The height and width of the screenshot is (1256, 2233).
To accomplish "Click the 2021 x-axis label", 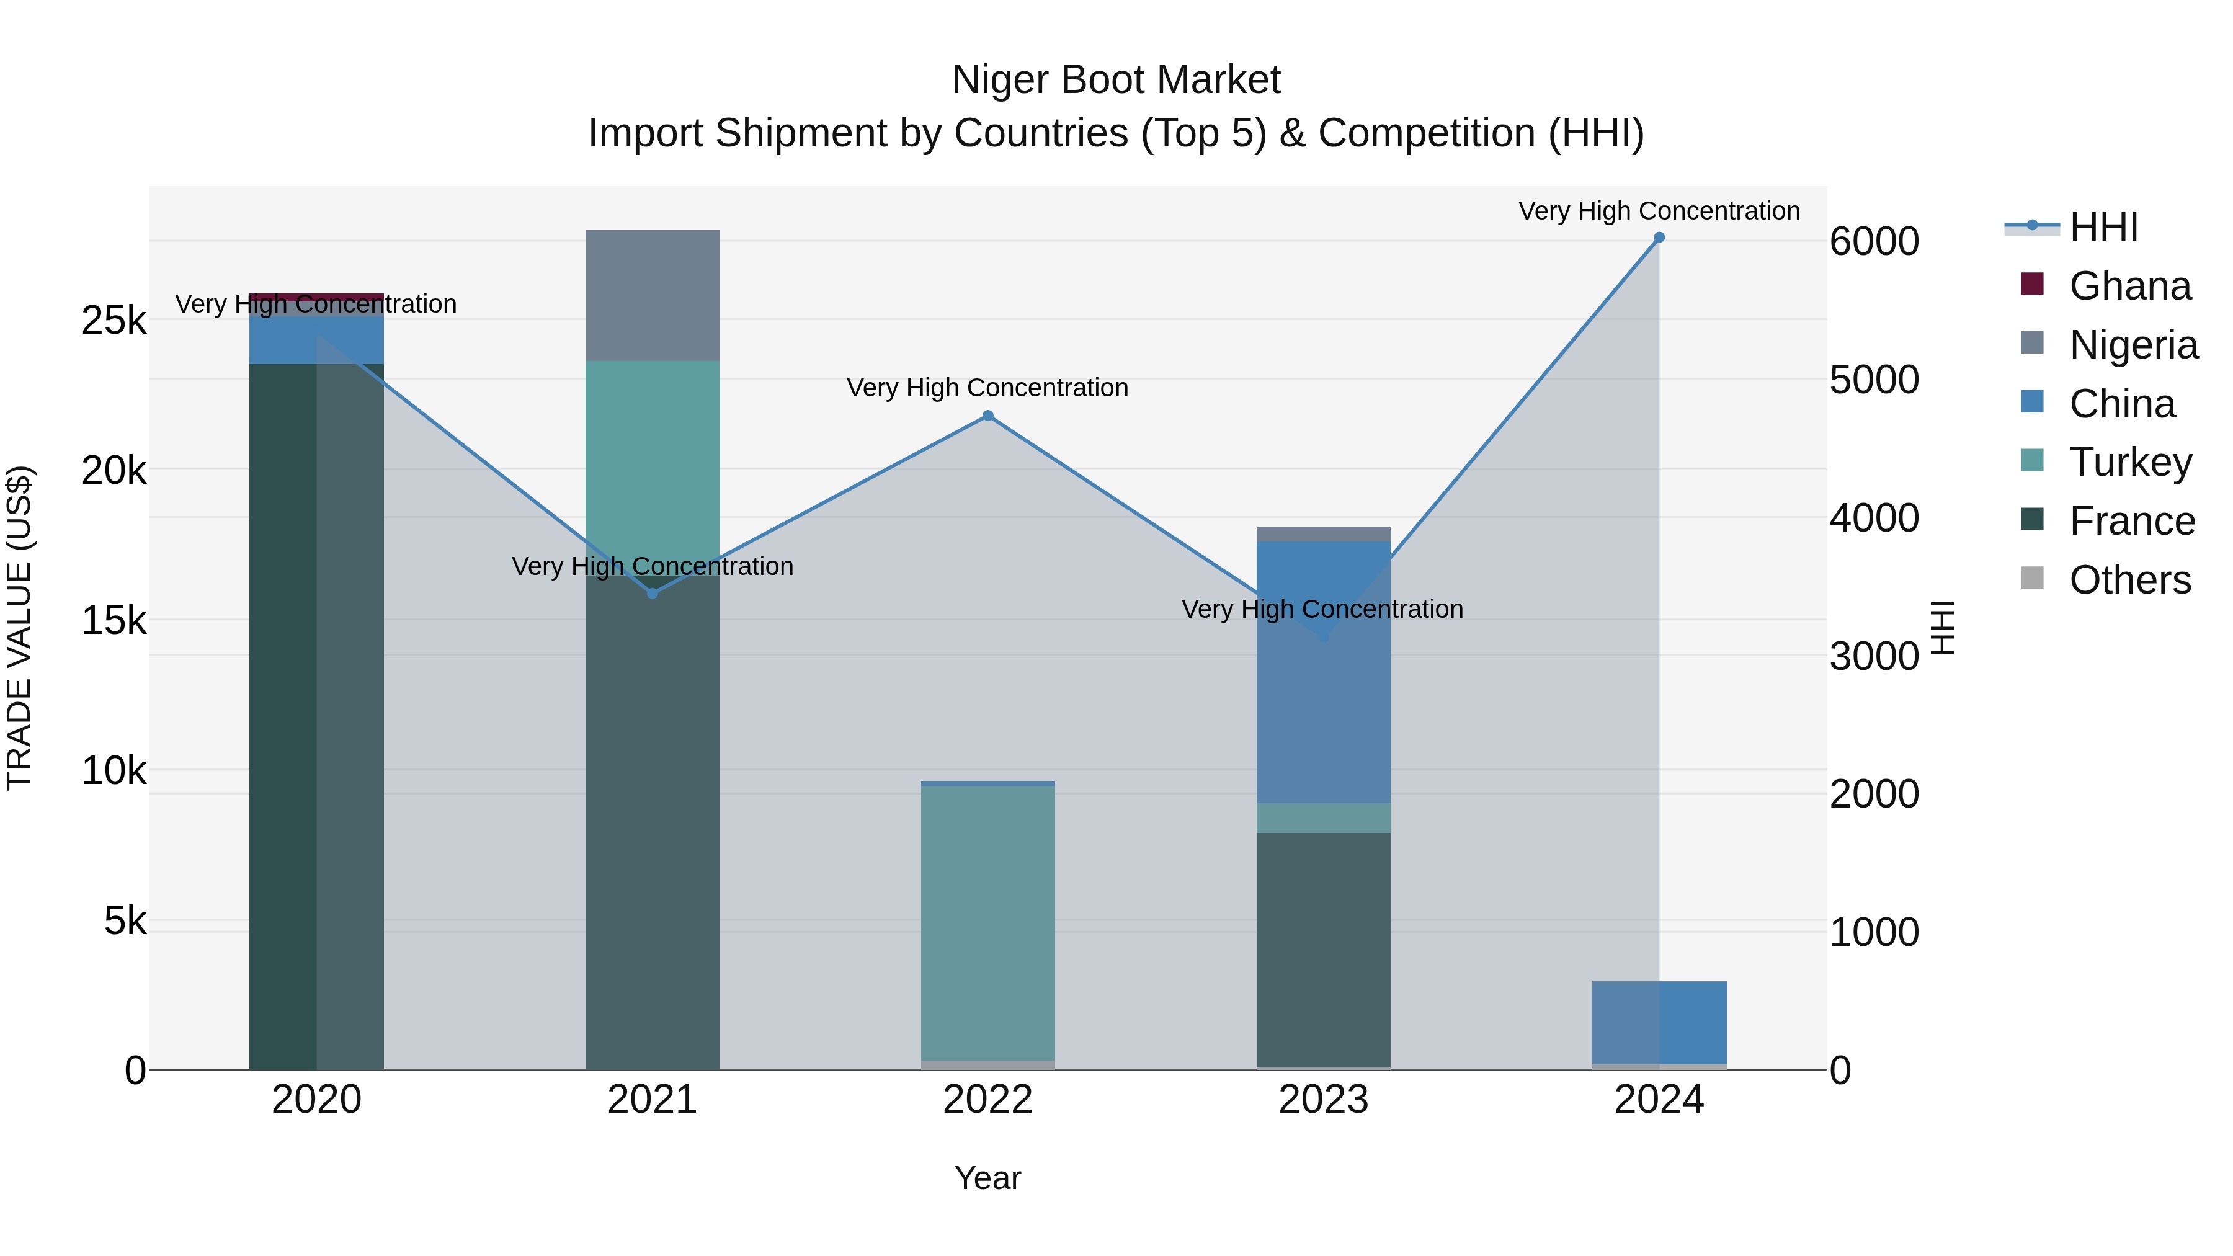I will pos(653,1100).
